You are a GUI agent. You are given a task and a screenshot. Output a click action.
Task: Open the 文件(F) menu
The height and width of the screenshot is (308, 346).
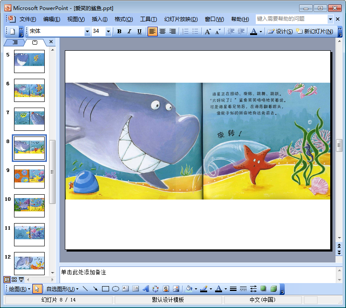coord(28,19)
